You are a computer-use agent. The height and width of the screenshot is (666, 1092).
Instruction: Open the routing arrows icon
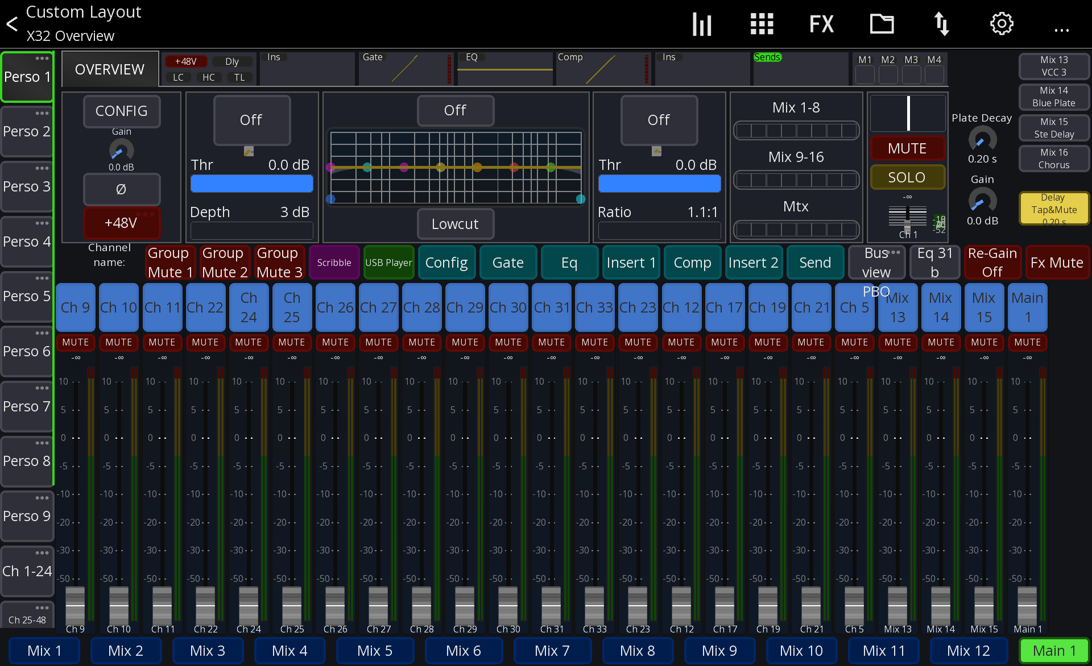click(942, 24)
